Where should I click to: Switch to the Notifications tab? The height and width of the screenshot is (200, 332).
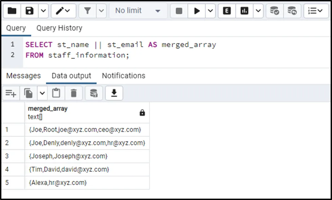pos(124,76)
